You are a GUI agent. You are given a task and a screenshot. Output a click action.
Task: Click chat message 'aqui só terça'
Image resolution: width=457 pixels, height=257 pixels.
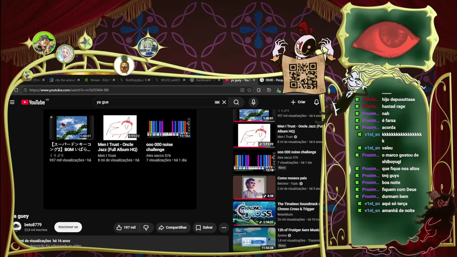(x=395, y=203)
